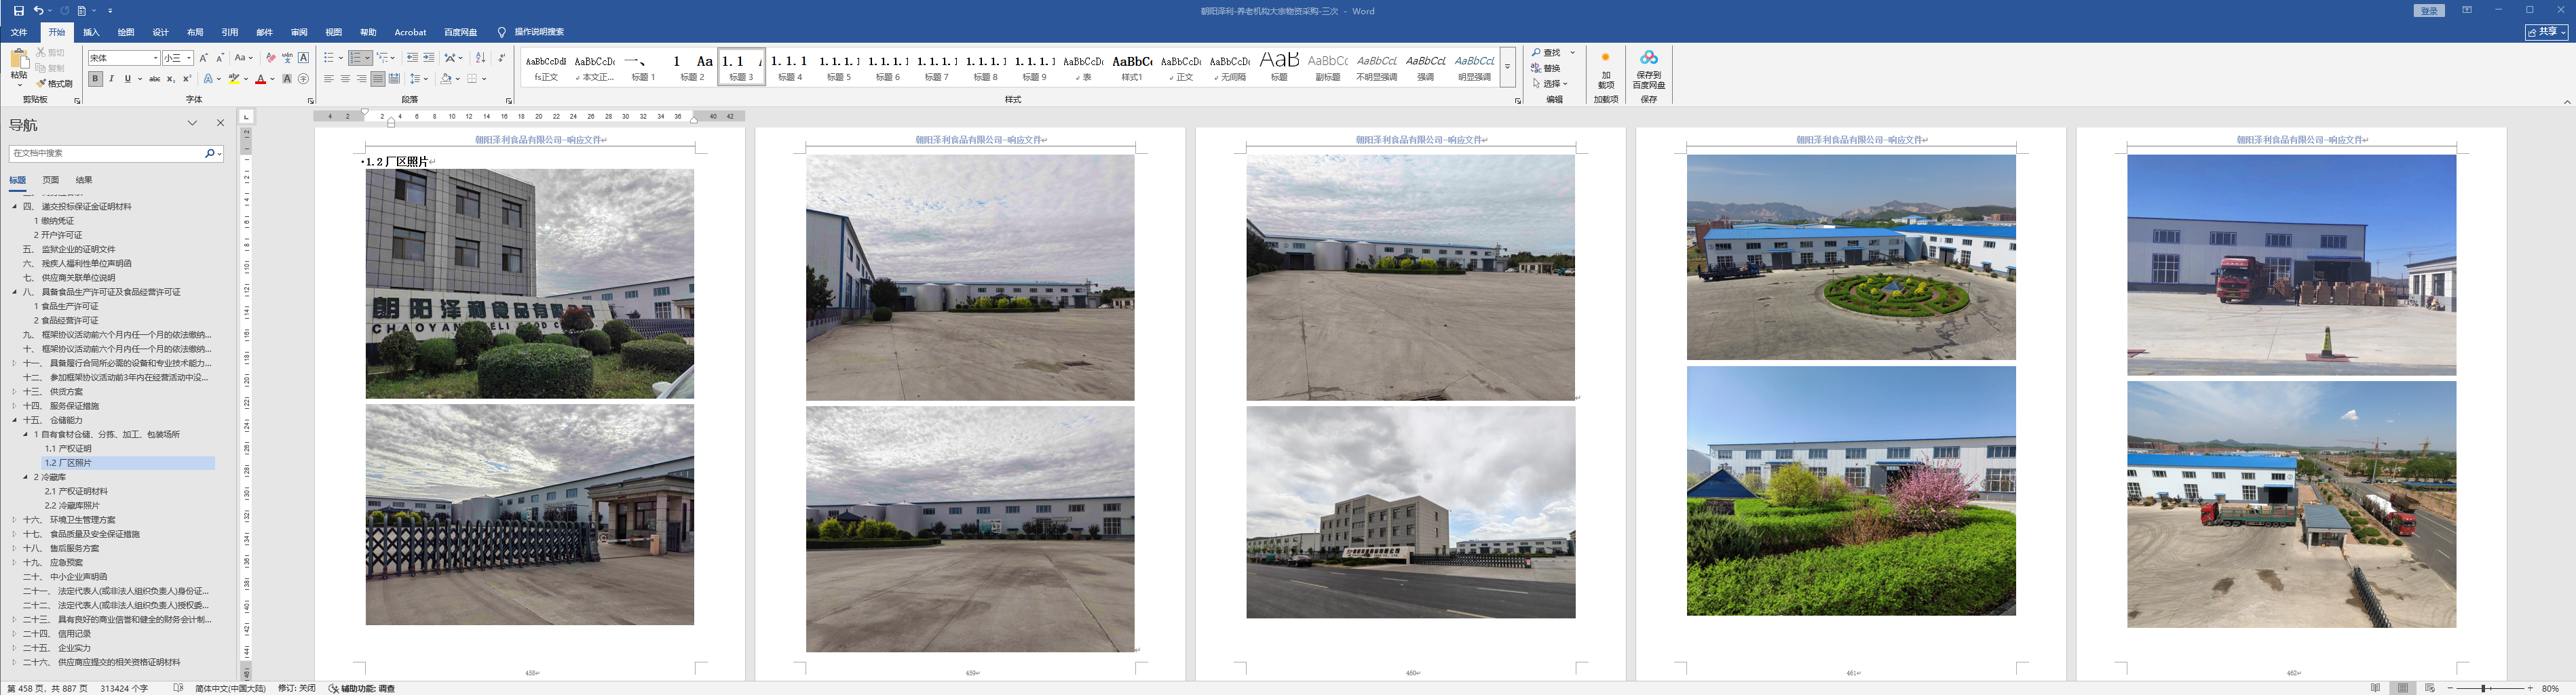Image resolution: width=2576 pixels, height=695 pixels.
Task: Open the line spacing dropdown
Action: point(419,79)
